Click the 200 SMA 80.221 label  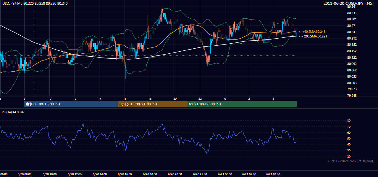click(x=313, y=36)
